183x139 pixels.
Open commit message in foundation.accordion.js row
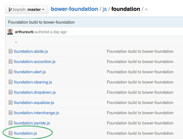tap(140, 62)
